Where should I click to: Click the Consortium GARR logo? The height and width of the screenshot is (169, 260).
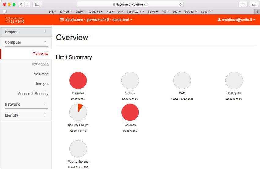[x=15, y=20]
